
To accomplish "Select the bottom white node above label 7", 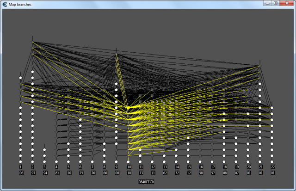I will click(x=92, y=161).
